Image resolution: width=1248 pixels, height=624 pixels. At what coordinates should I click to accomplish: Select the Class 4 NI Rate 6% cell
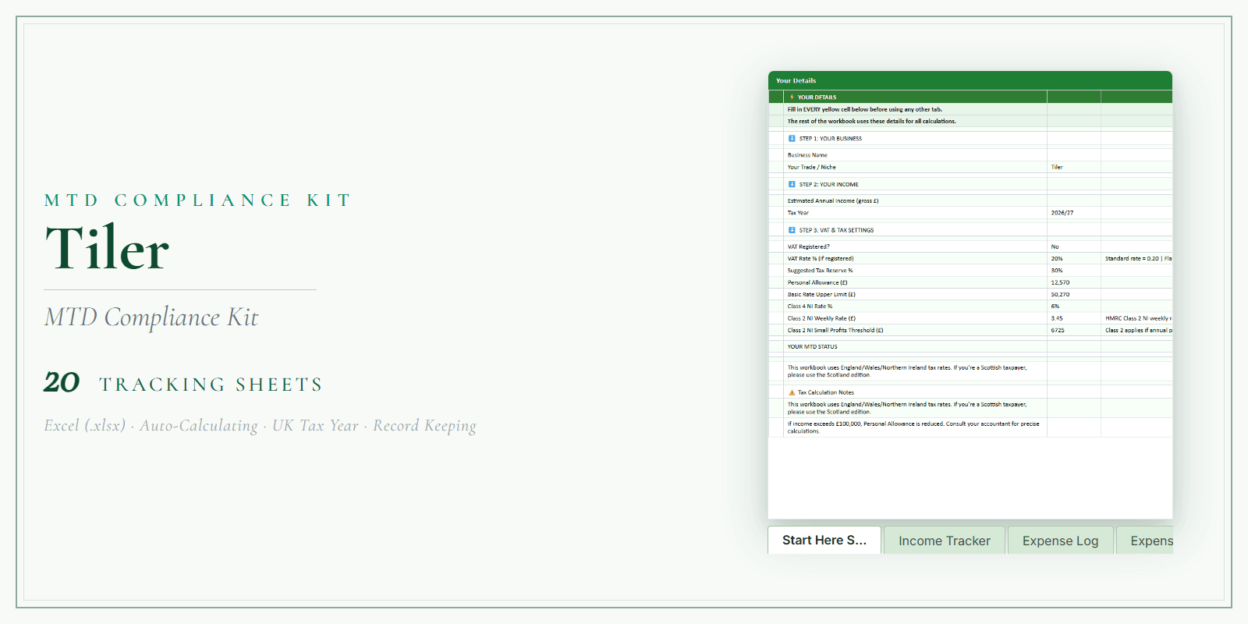pos(1073,306)
